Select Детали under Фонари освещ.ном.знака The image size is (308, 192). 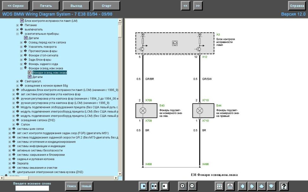37,77
